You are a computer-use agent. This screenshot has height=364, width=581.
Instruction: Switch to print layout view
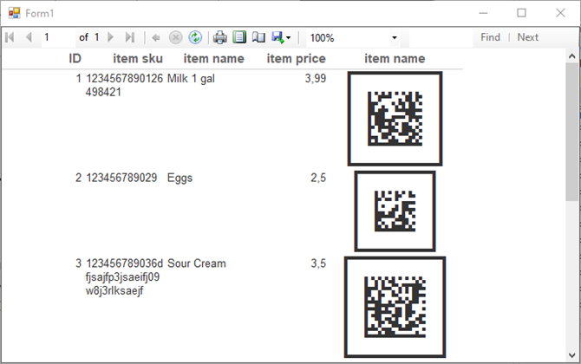tap(239, 37)
